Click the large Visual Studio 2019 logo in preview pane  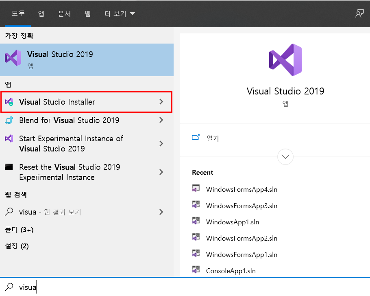click(285, 60)
